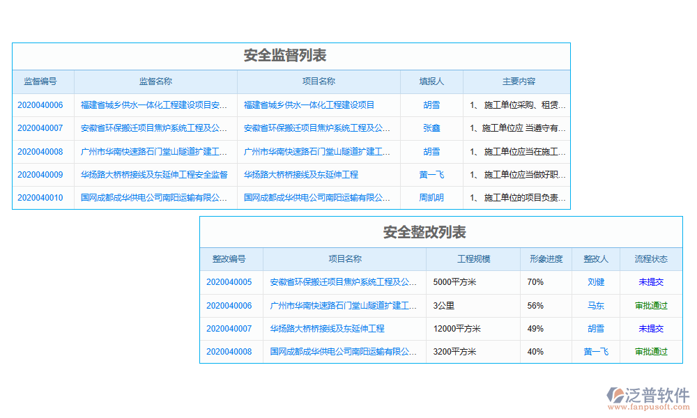Sort by 监督编号 column header
The image size is (697, 418).
click(x=40, y=82)
